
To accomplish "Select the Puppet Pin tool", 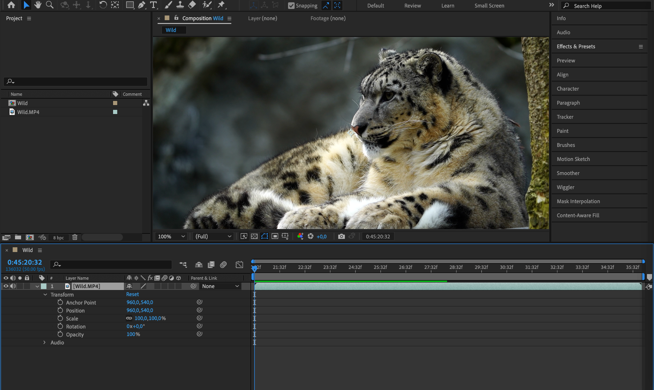I will [x=221, y=5].
